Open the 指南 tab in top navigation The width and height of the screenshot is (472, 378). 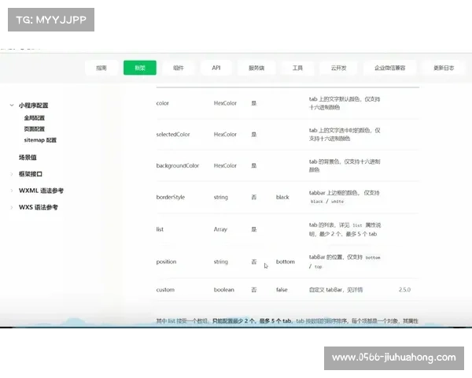click(x=101, y=68)
